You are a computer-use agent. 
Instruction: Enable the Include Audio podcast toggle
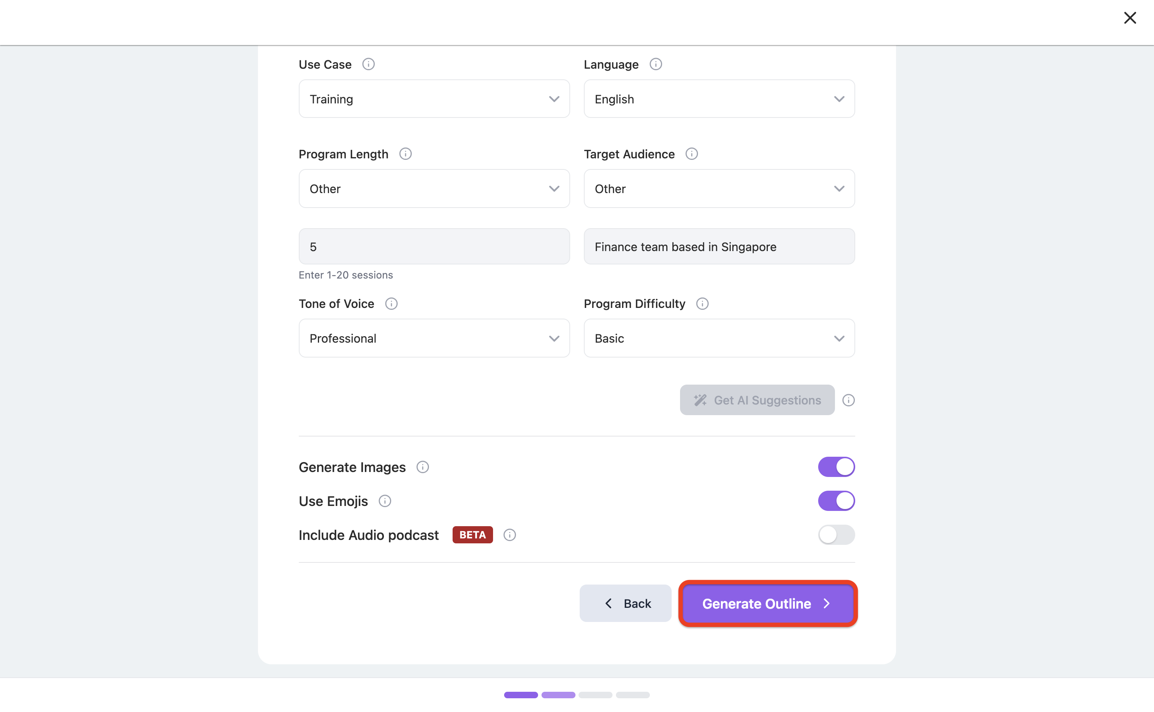836,535
